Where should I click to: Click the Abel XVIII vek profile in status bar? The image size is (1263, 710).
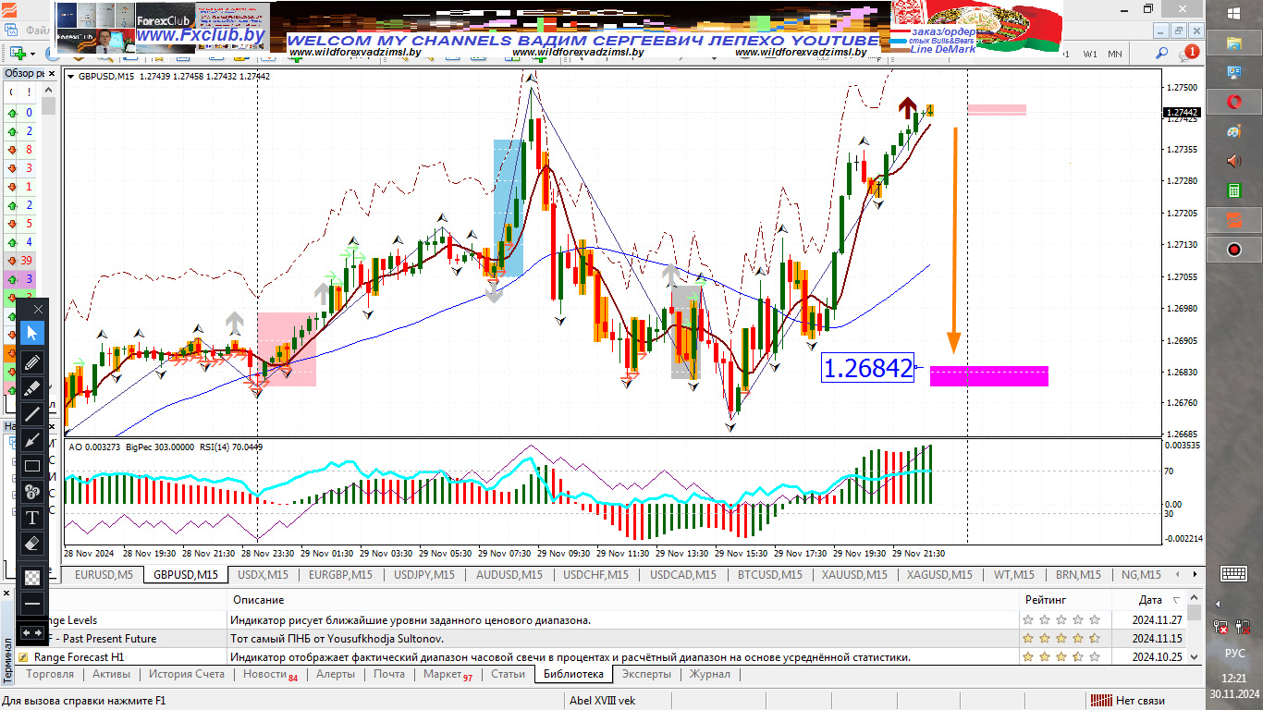(x=602, y=700)
